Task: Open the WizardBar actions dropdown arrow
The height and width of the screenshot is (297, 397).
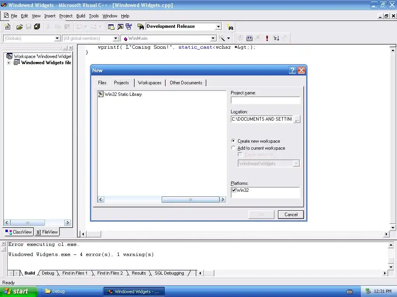Action: point(229,38)
